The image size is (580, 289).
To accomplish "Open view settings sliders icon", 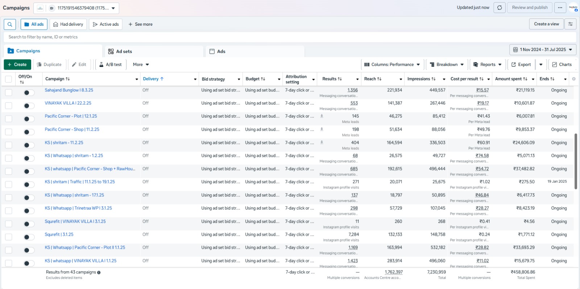I will point(571,24).
